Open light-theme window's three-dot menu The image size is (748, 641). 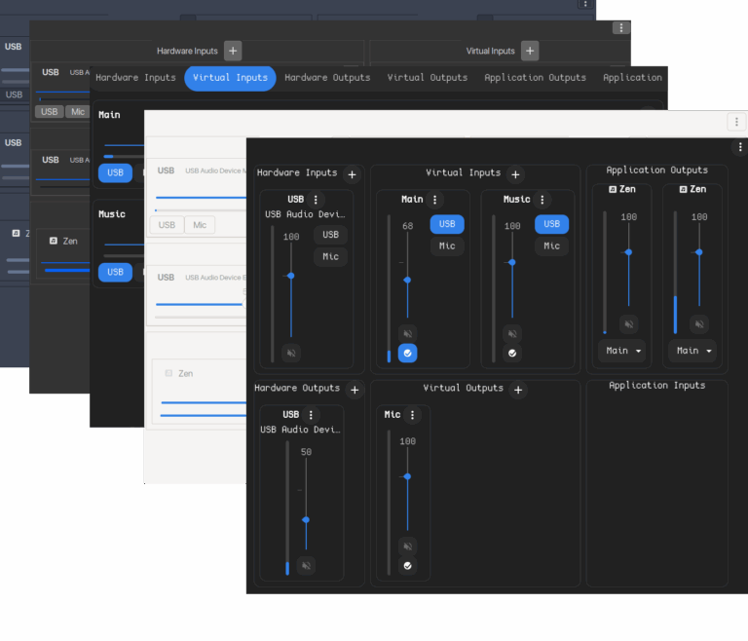pos(736,122)
